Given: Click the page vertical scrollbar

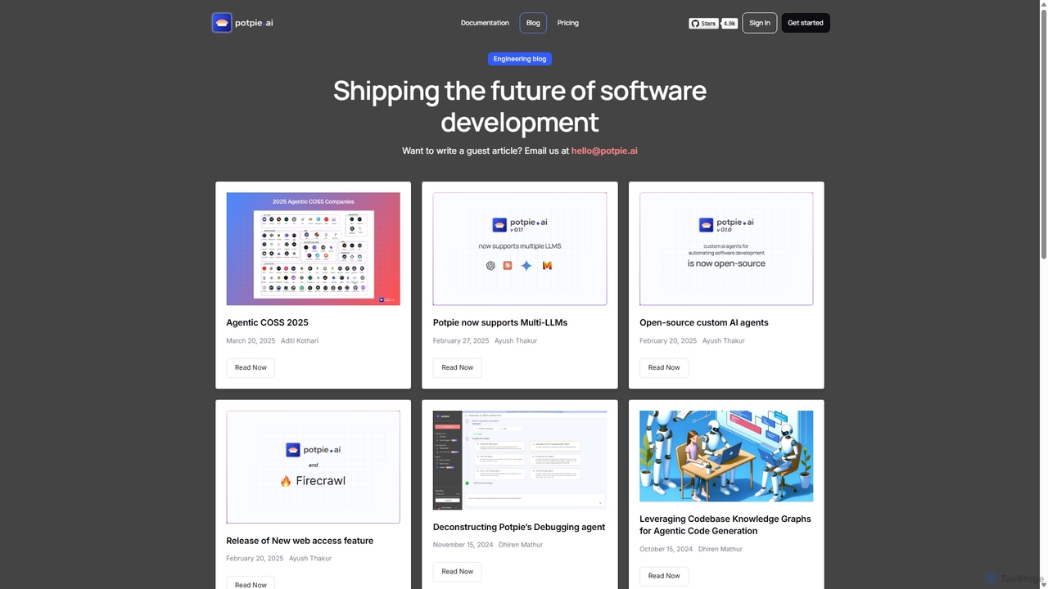Looking at the screenshot, I should pos(1043,134).
